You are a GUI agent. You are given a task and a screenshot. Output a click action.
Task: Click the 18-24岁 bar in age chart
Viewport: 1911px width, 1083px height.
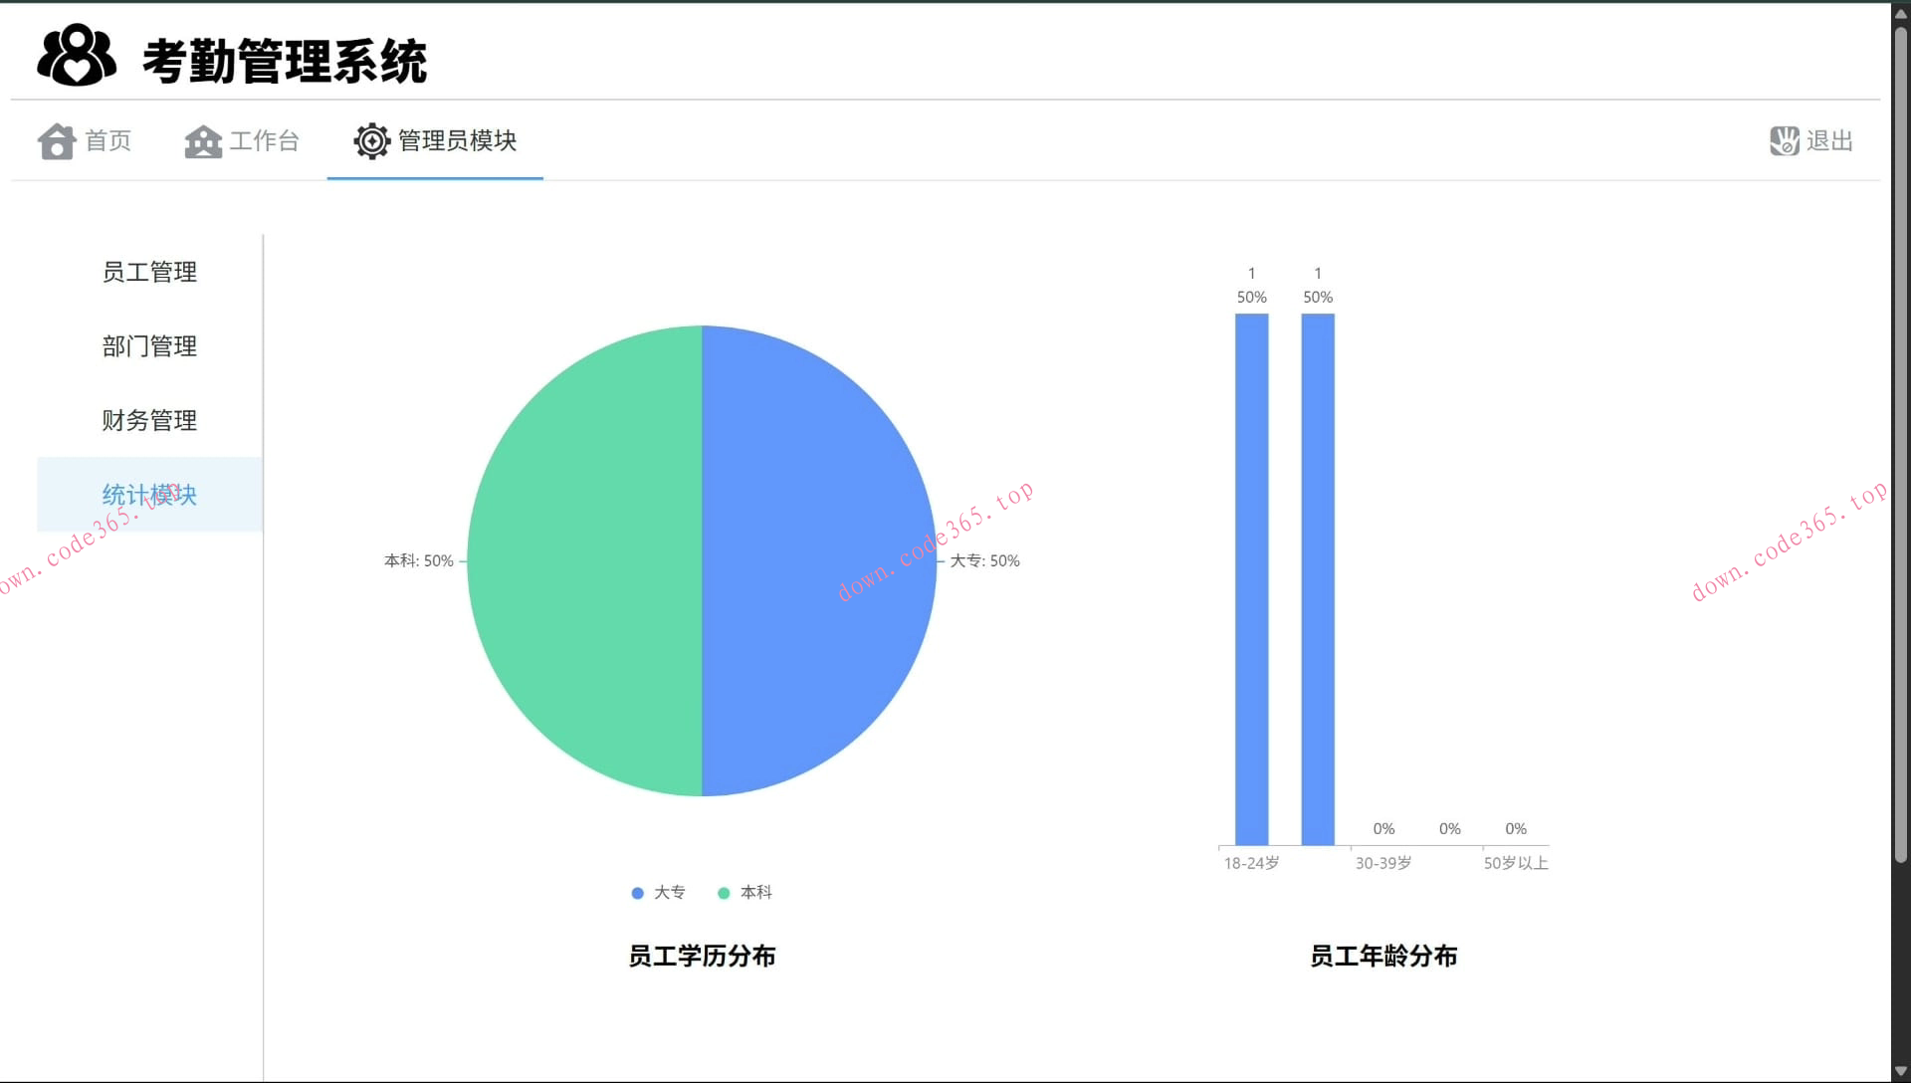[1251, 577]
